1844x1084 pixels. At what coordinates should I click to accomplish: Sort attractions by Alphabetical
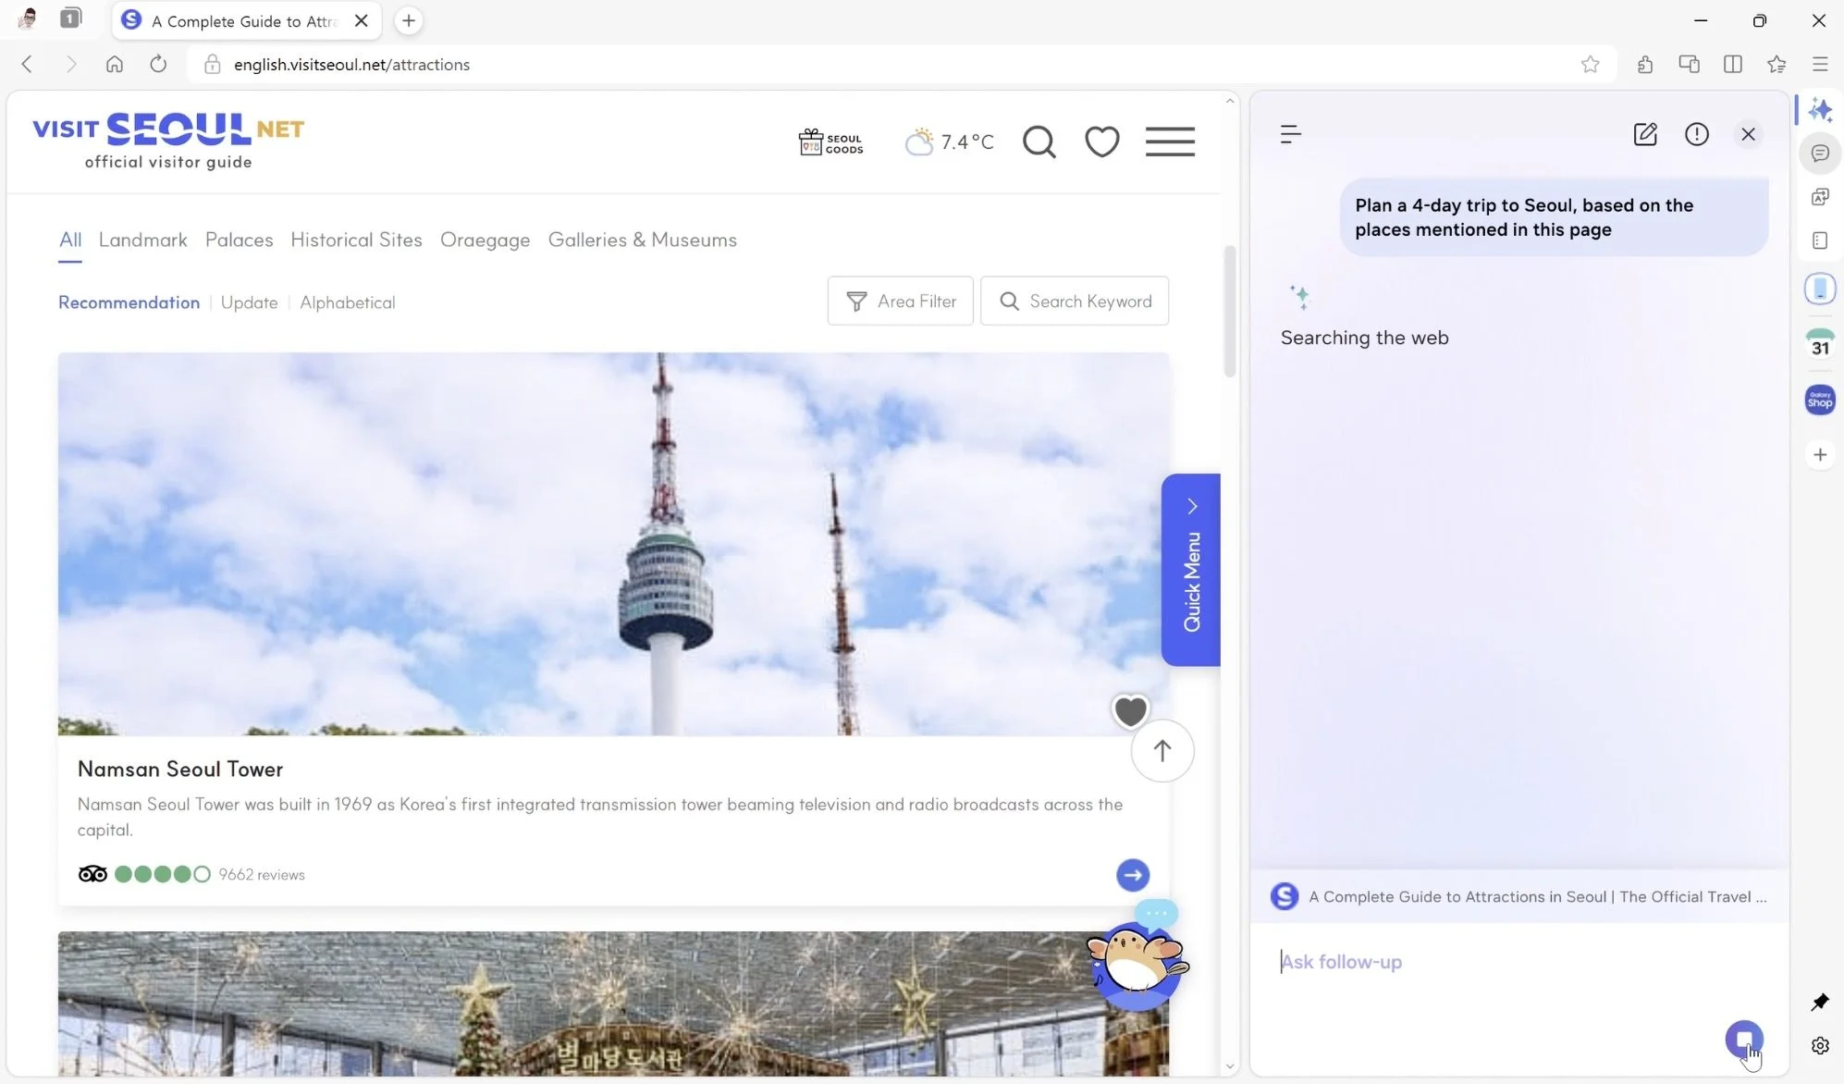click(x=348, y=302)
